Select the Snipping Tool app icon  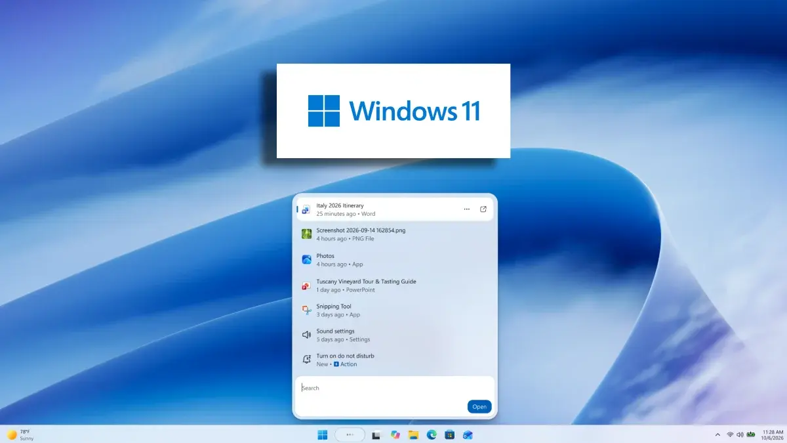pos(306,310)
